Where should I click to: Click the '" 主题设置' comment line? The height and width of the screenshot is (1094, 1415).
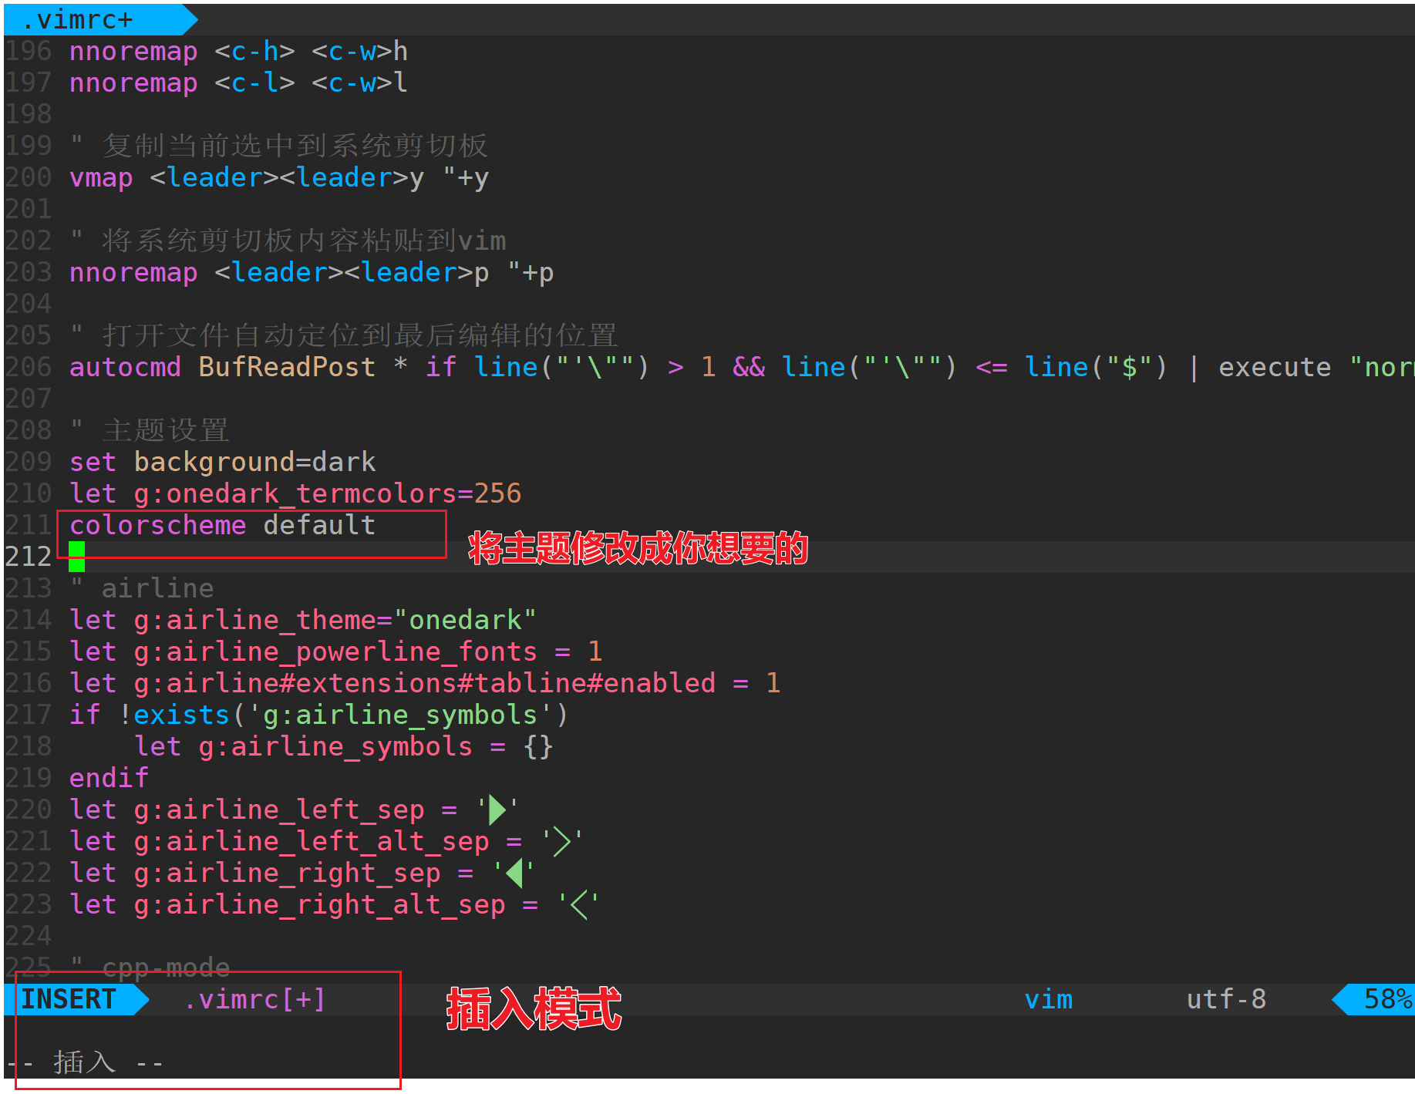pos(150,430)
